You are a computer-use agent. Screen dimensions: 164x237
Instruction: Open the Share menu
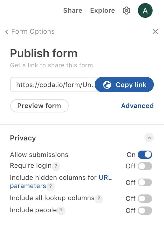[x=73, y=10]
